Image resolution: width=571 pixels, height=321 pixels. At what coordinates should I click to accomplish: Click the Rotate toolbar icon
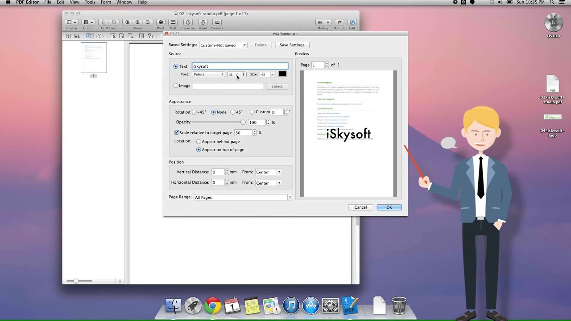(339, 22)
